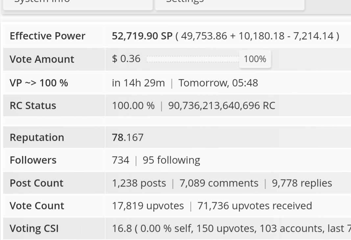
Task: Click the 100% vote weight slider handle
Action: (x=255, y=59)
